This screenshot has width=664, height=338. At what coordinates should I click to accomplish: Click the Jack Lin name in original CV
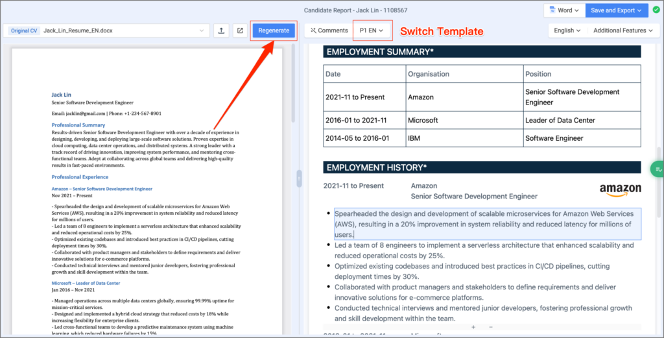[x=62, y=95]
